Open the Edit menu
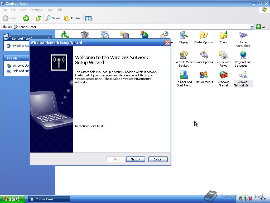 13,10
